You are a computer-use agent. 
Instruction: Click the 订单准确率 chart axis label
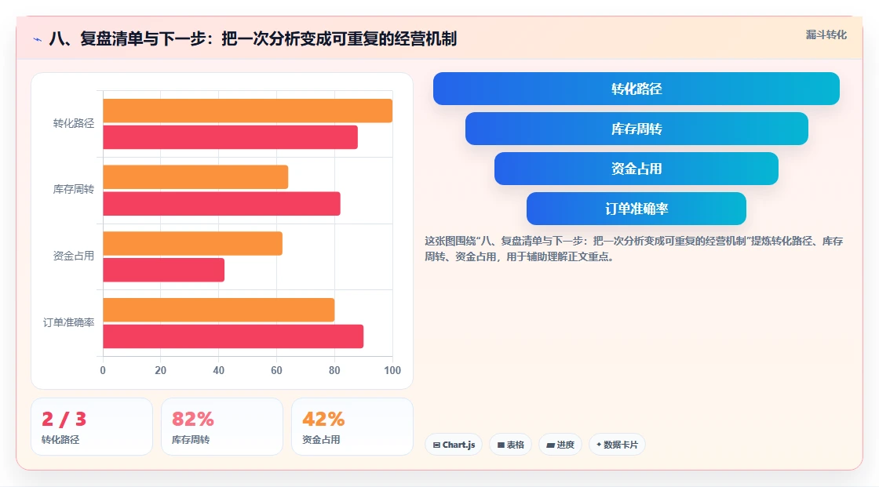pos(68,323)
